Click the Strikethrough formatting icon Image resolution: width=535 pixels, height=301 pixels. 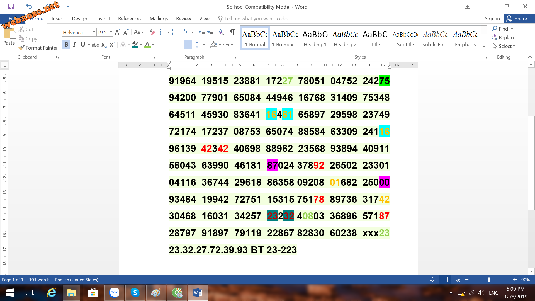[94, 45]
